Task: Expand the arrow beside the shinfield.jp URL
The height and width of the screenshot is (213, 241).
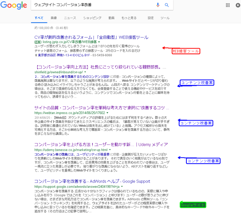Action: pyautogui.click(x=86, y=72)
